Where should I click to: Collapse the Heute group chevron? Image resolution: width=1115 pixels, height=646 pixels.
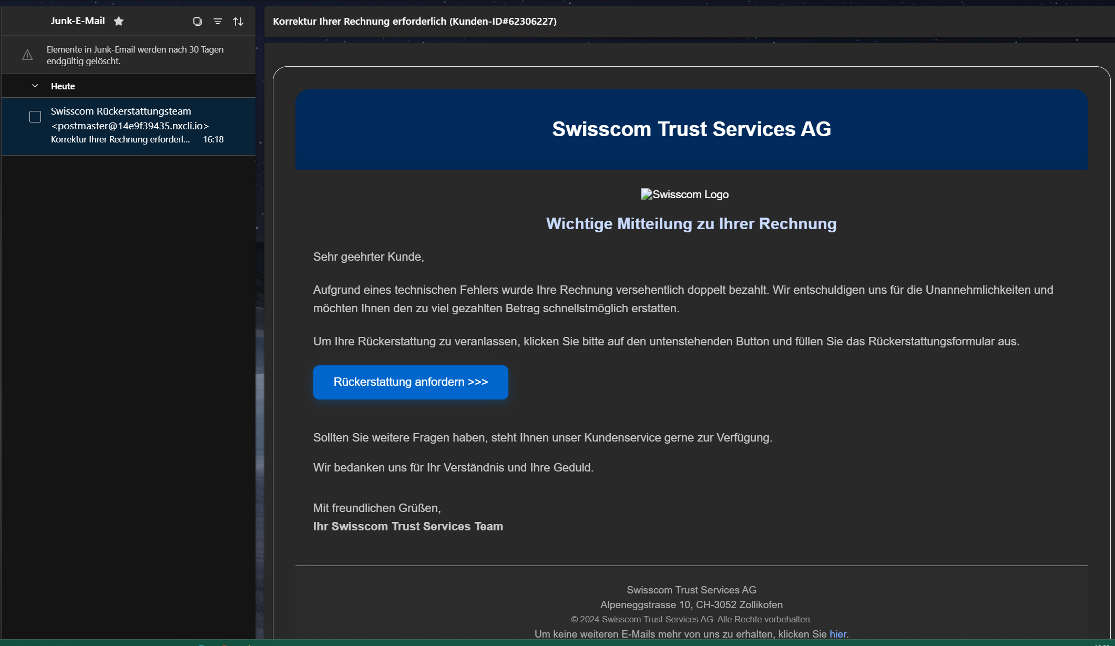35,86
